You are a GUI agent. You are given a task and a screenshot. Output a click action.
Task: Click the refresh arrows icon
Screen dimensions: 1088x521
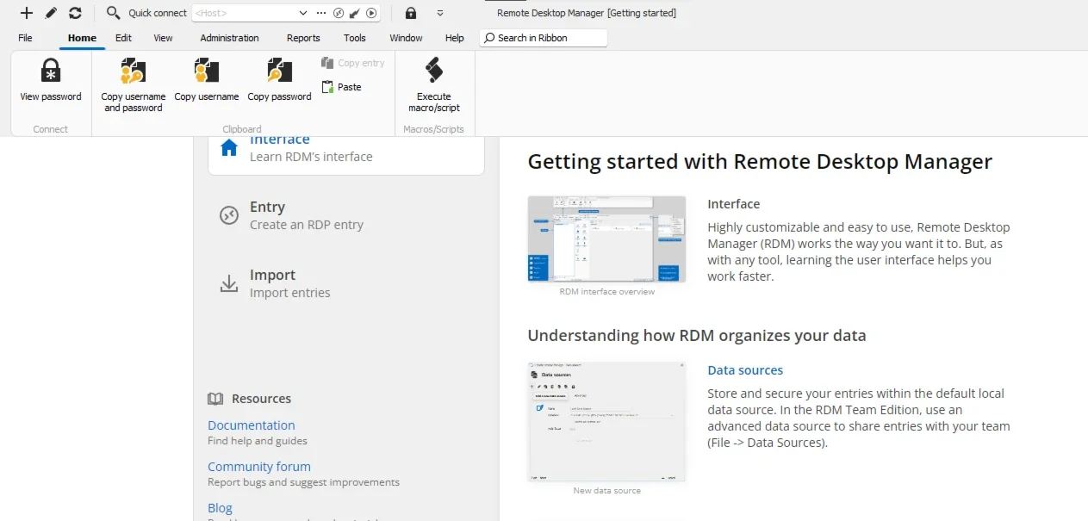pos(75,13)
